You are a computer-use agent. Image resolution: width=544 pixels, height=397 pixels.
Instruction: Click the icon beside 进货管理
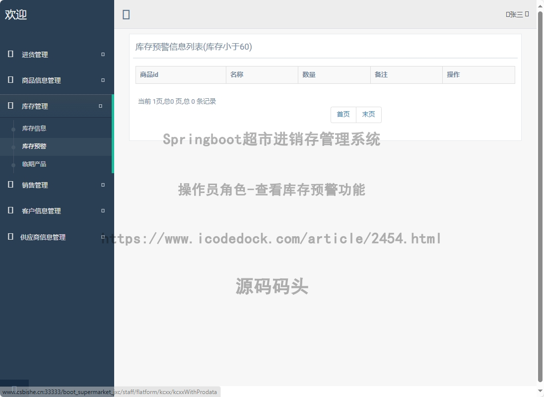coord(10,54)
